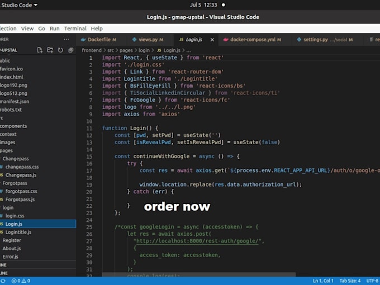Click the New Folder icon in explorer
This screenshot has width=380, height=285.
(50, 50)
